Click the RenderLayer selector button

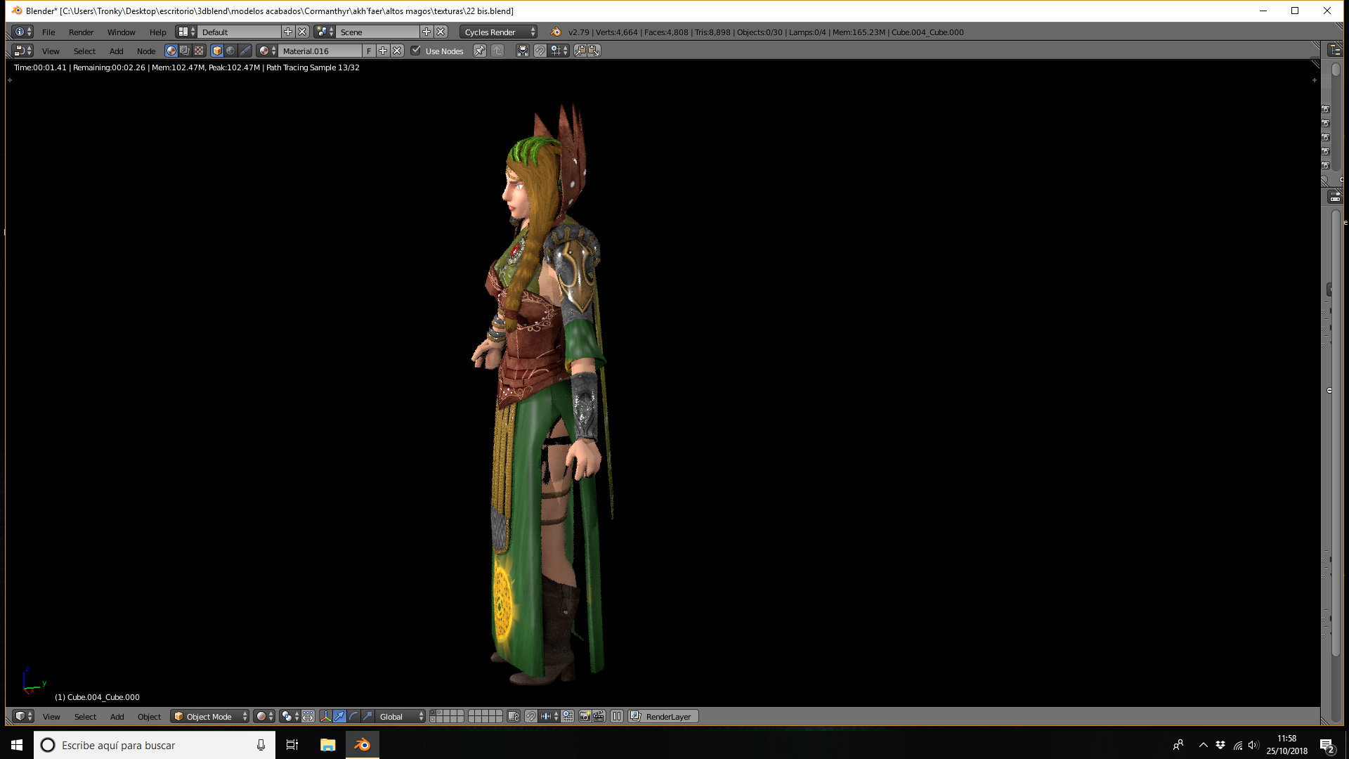coord(663,716)
